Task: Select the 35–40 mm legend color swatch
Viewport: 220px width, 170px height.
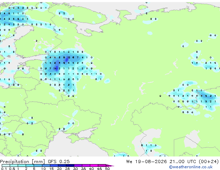Action: click(86, 165)
